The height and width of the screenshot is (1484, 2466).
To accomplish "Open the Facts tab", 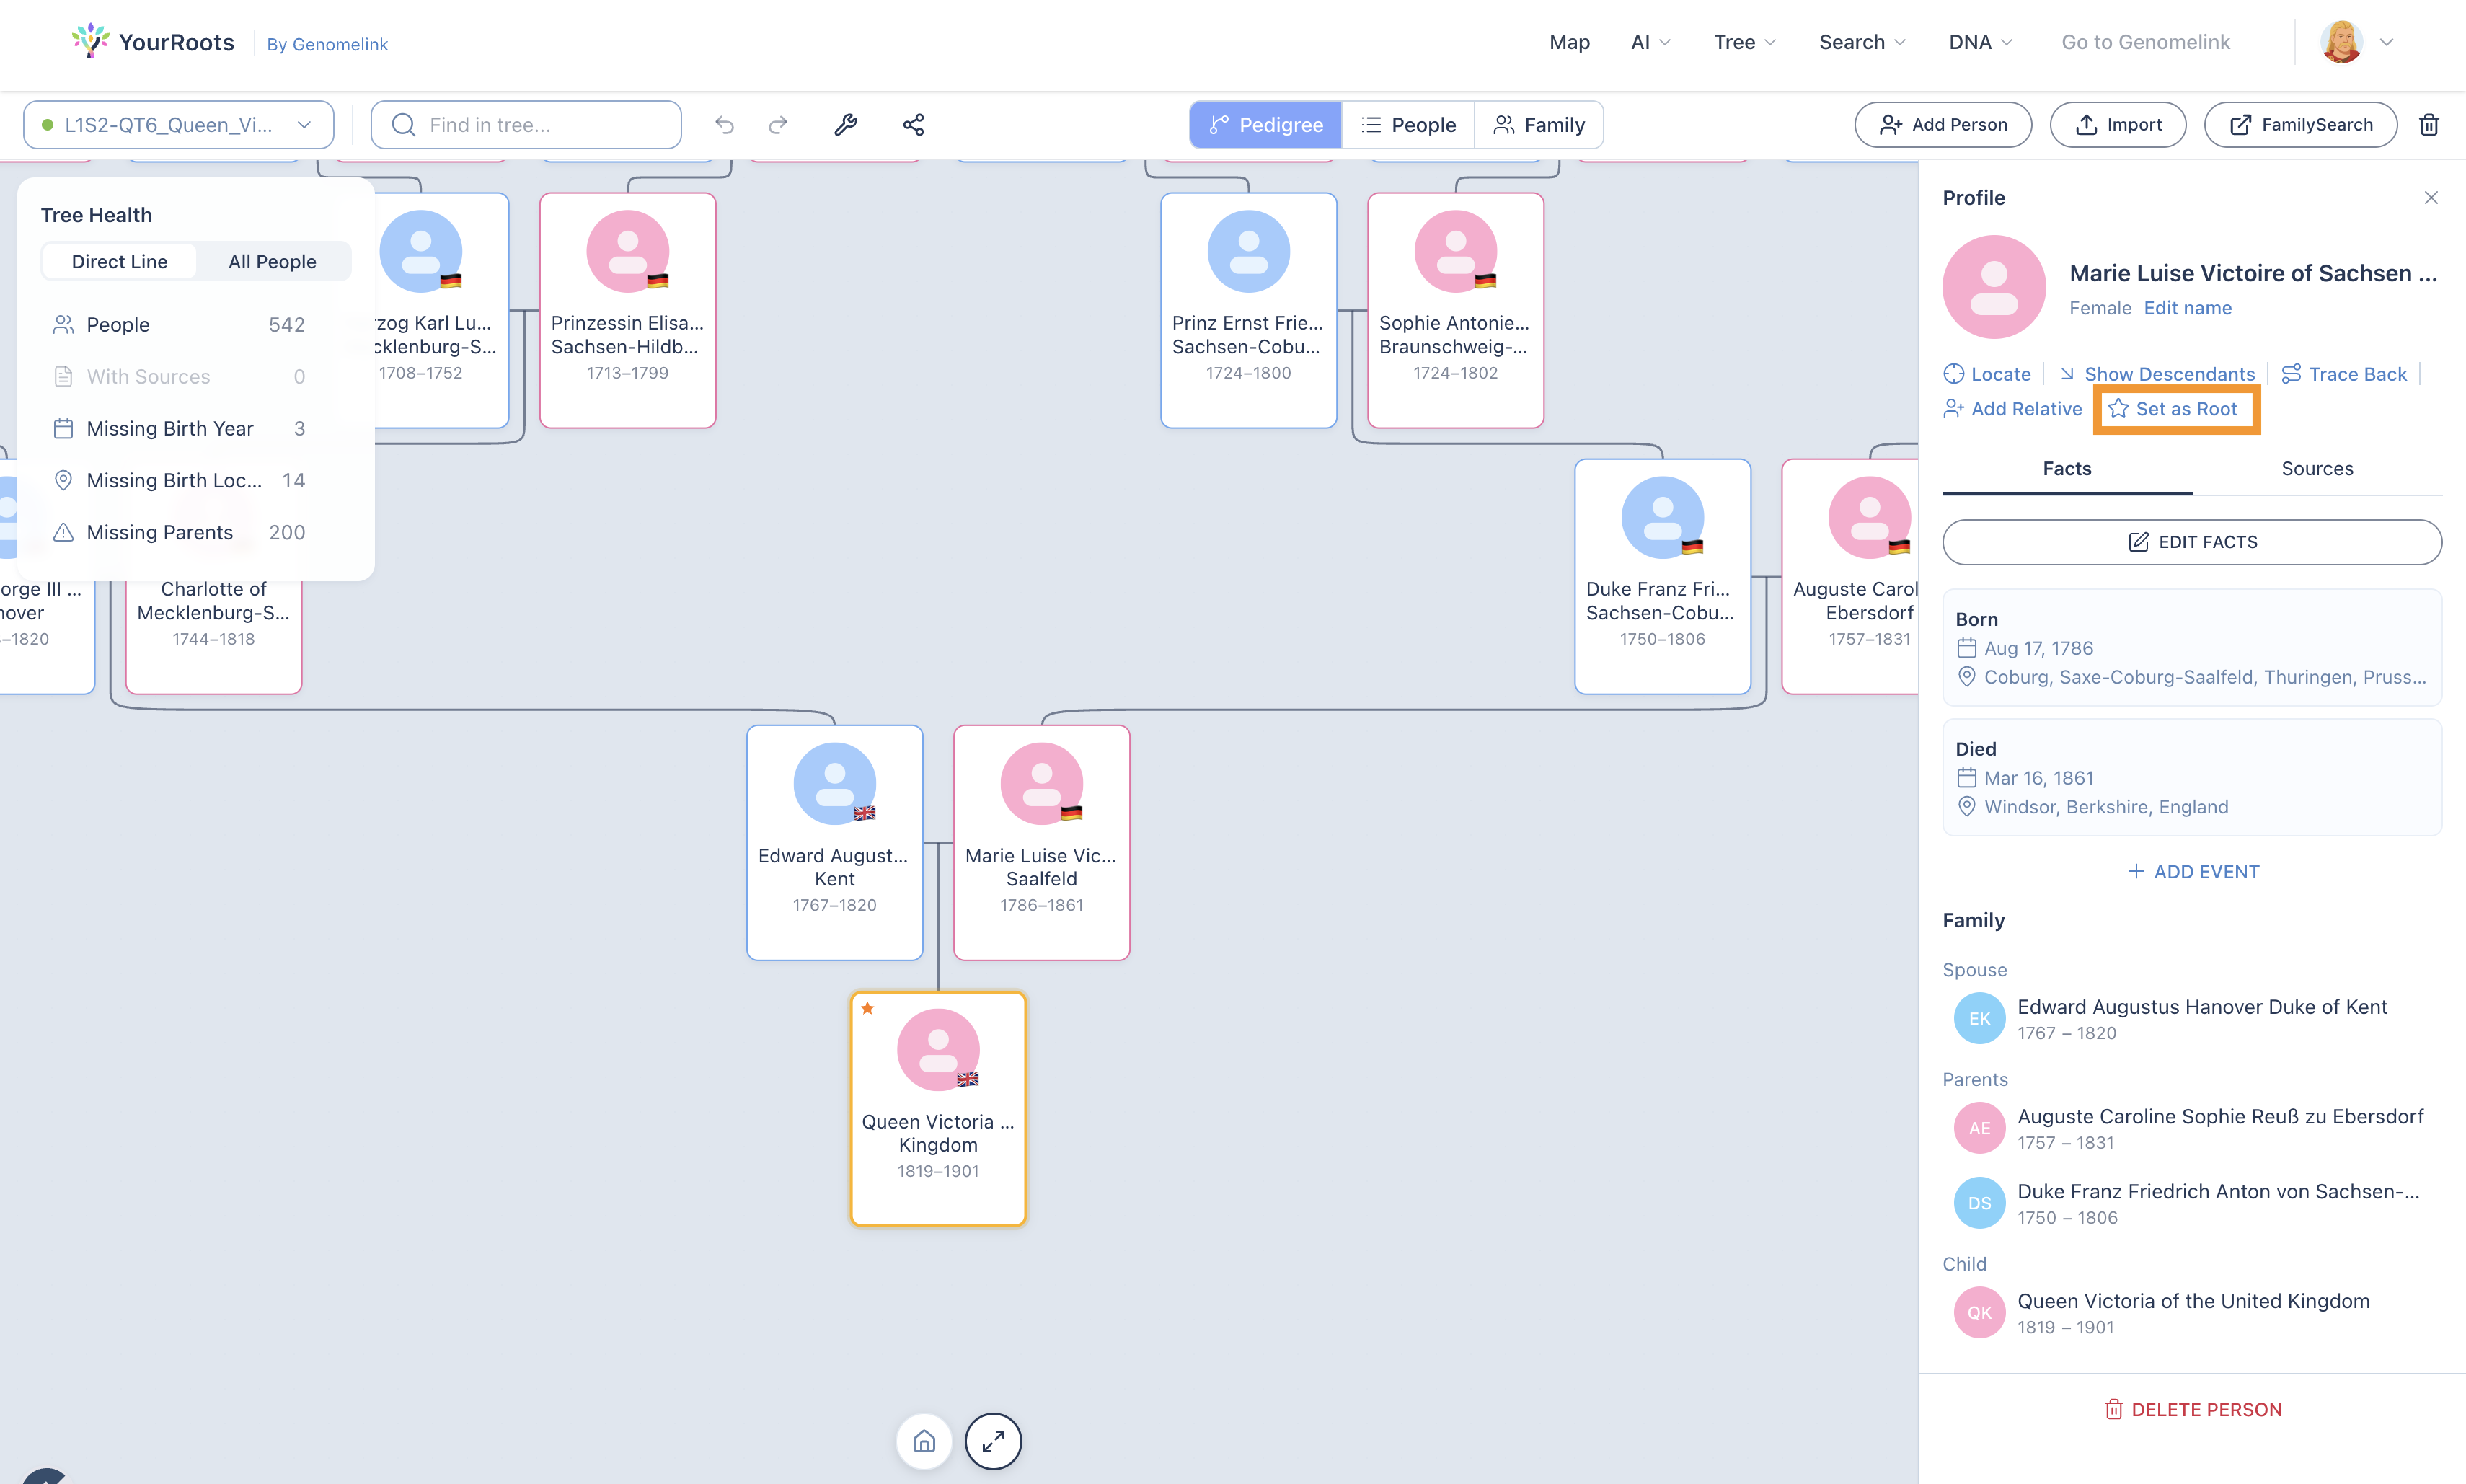I will point(2067,469).
